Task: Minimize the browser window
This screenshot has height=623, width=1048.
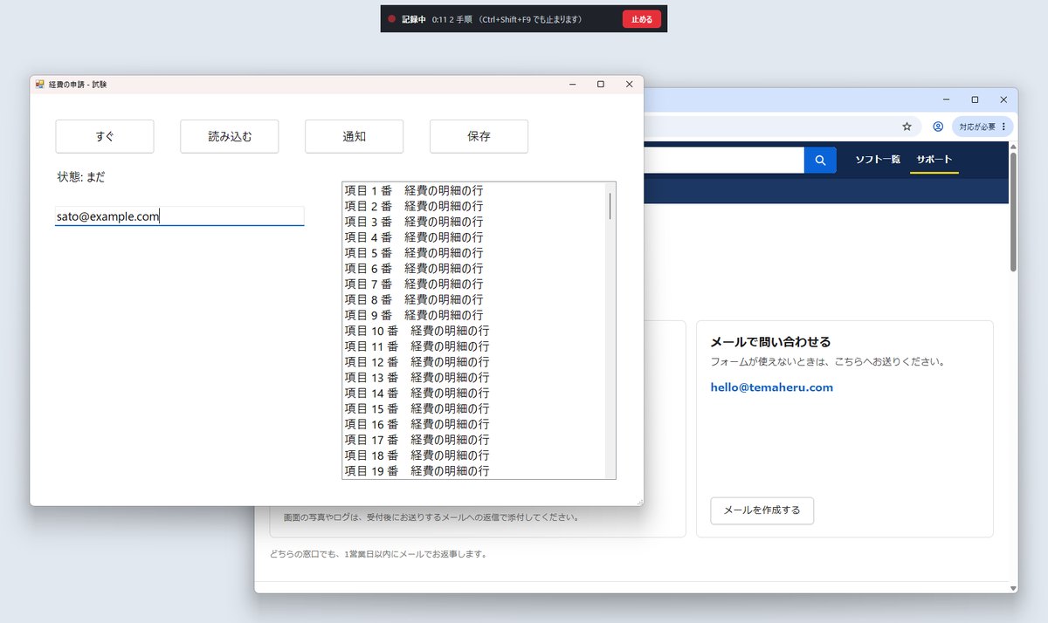Action: click(947, 99)
